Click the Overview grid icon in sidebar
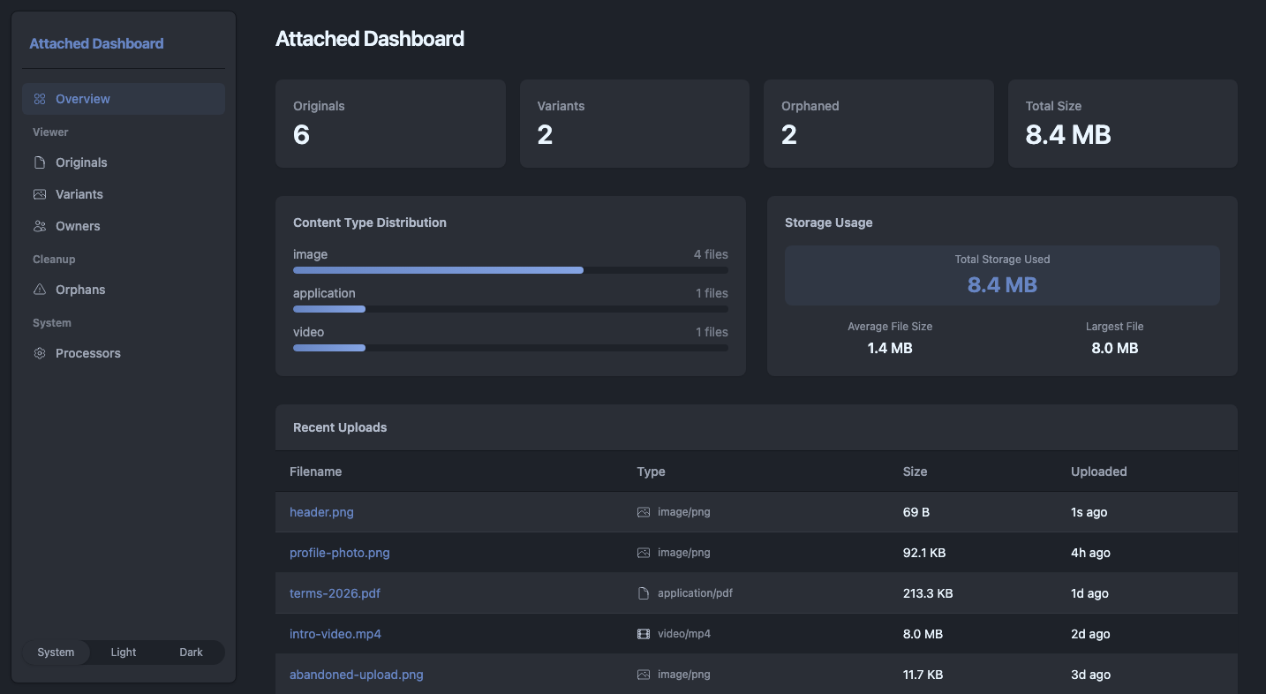The height and width of the screenshot is (694, 1266). tap(40, 99)
